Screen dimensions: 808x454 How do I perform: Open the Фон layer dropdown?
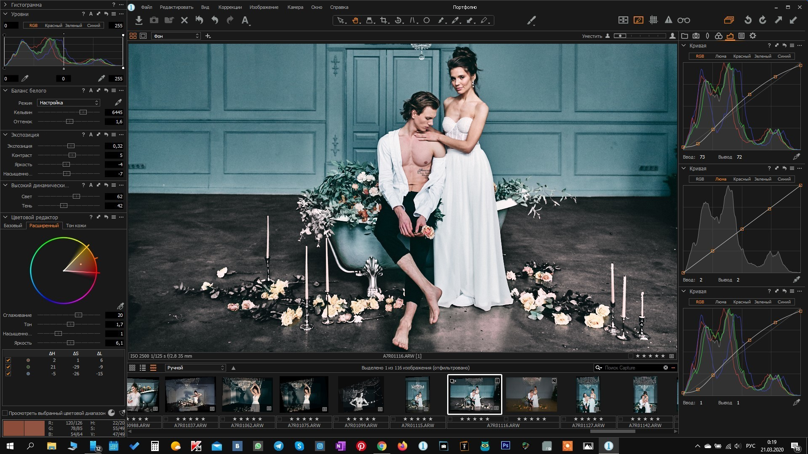pos(176,36)
